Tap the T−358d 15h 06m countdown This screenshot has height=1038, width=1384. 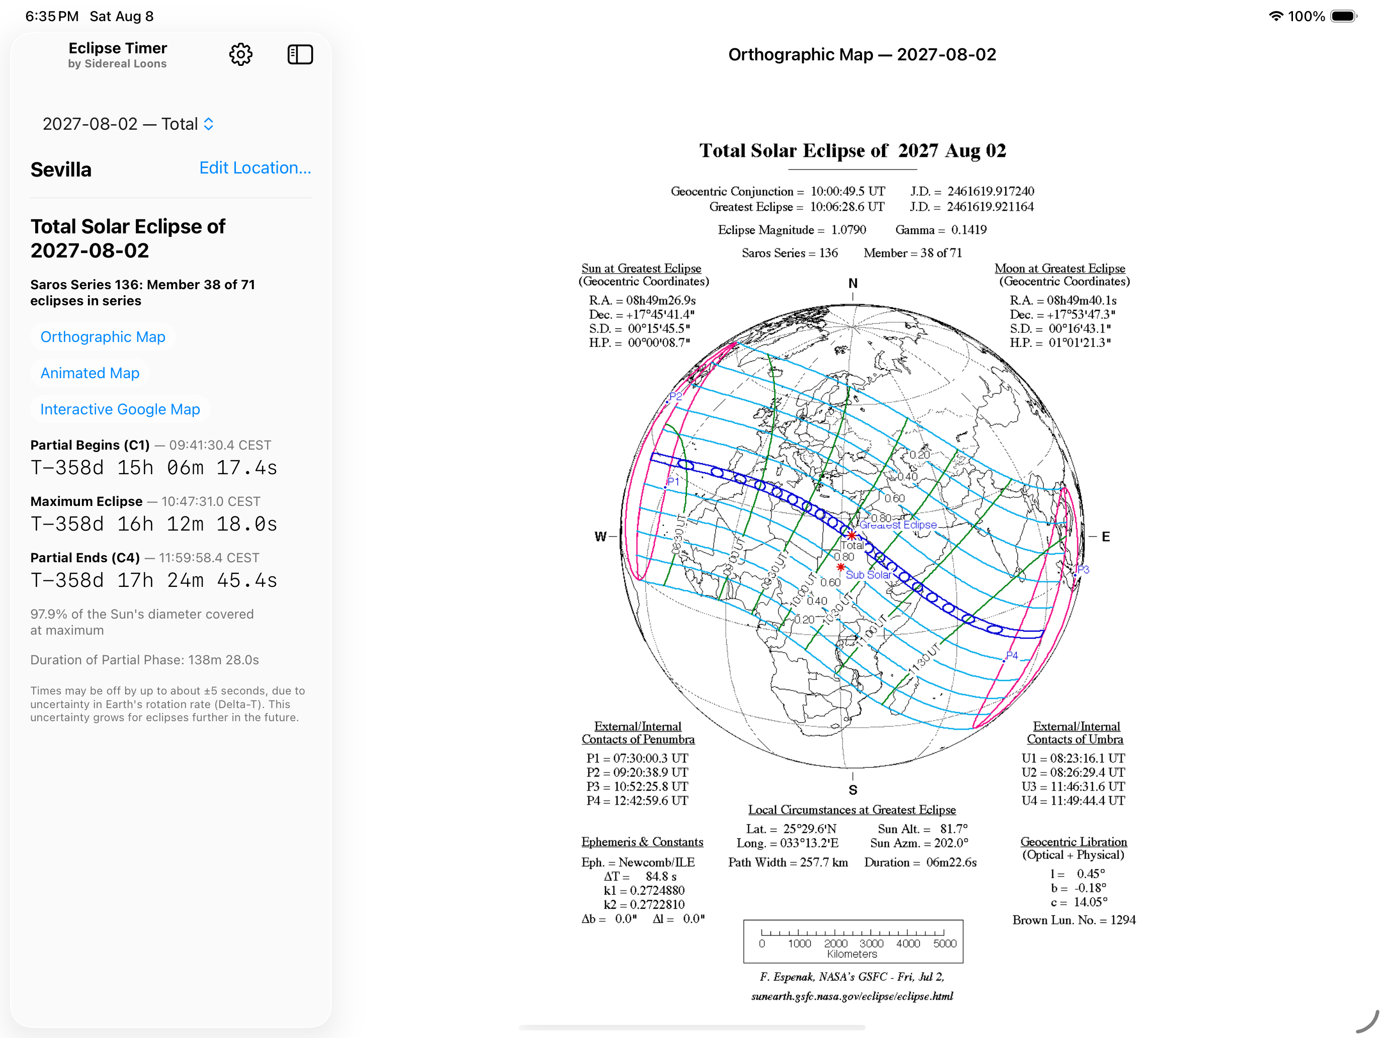pos(154,468)
